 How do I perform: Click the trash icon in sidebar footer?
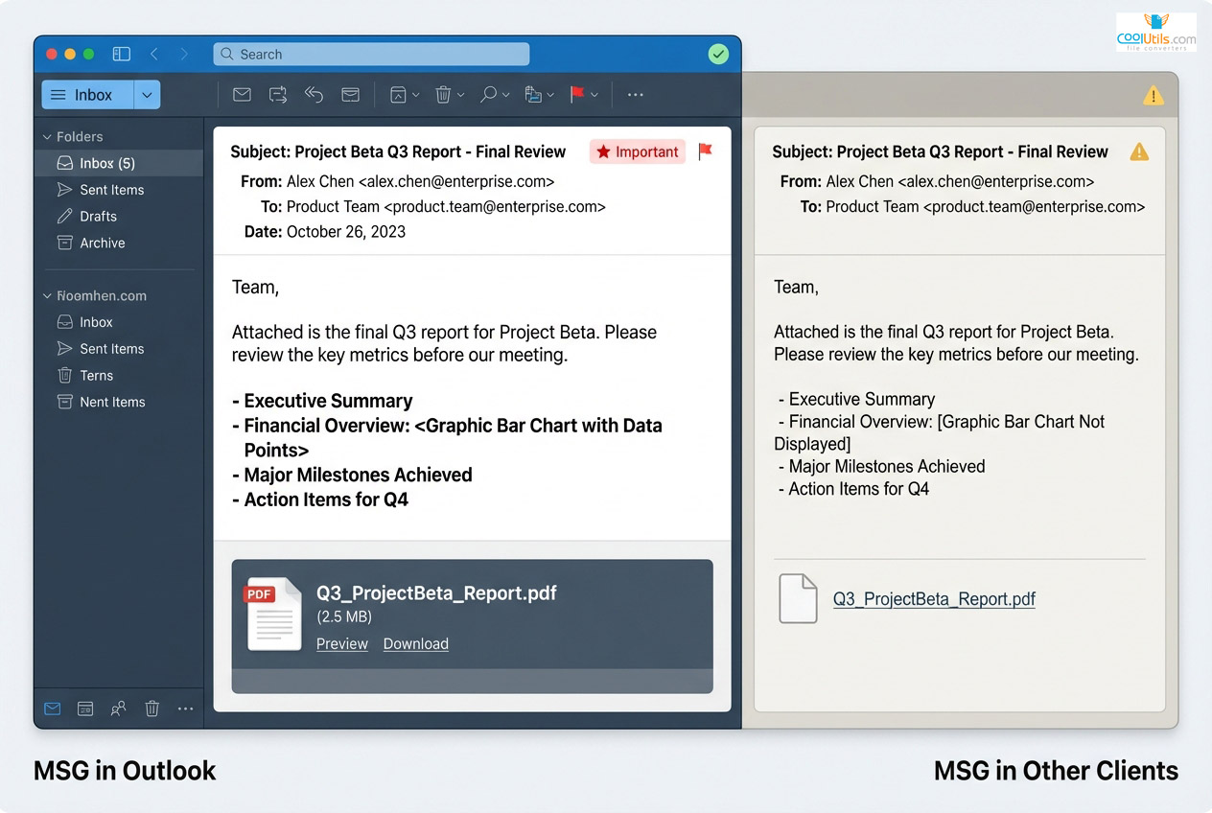point(151,708)
